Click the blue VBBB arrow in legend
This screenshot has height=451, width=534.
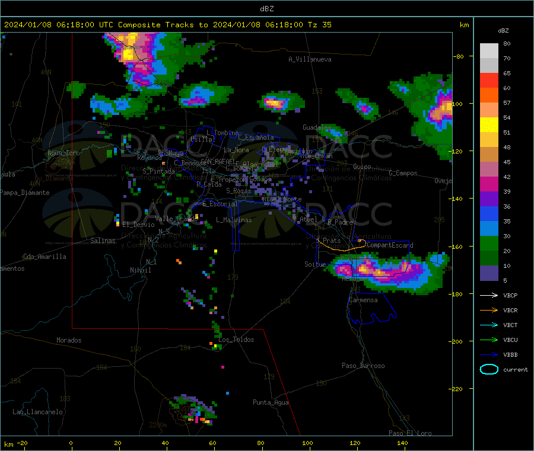pyautogui.click(x=489, y=355)
